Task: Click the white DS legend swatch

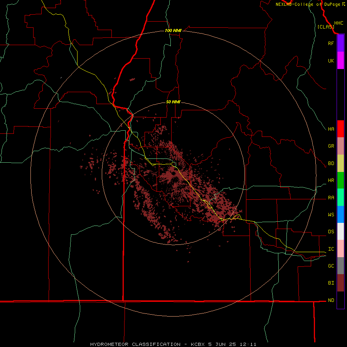Action: click(x=340, y=231)
